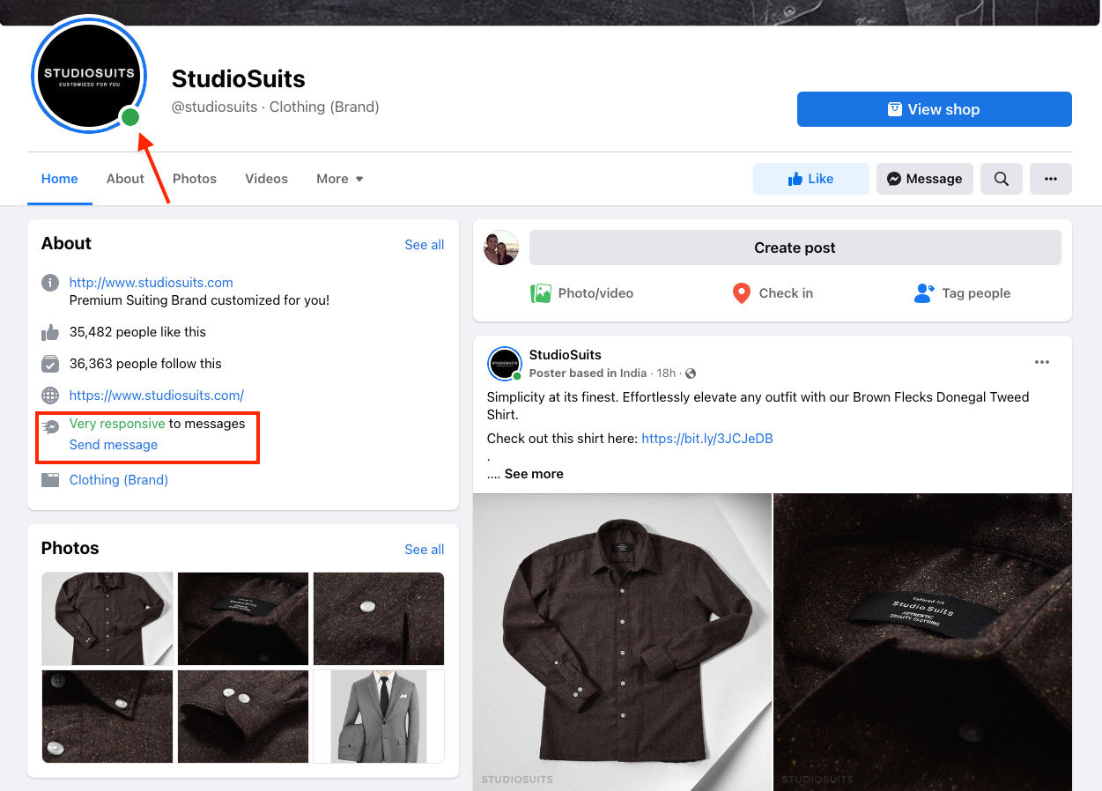This screenshot has height=791, width=1102.
Task: Click the StudioSuits post author name
Action: point(566,355)
